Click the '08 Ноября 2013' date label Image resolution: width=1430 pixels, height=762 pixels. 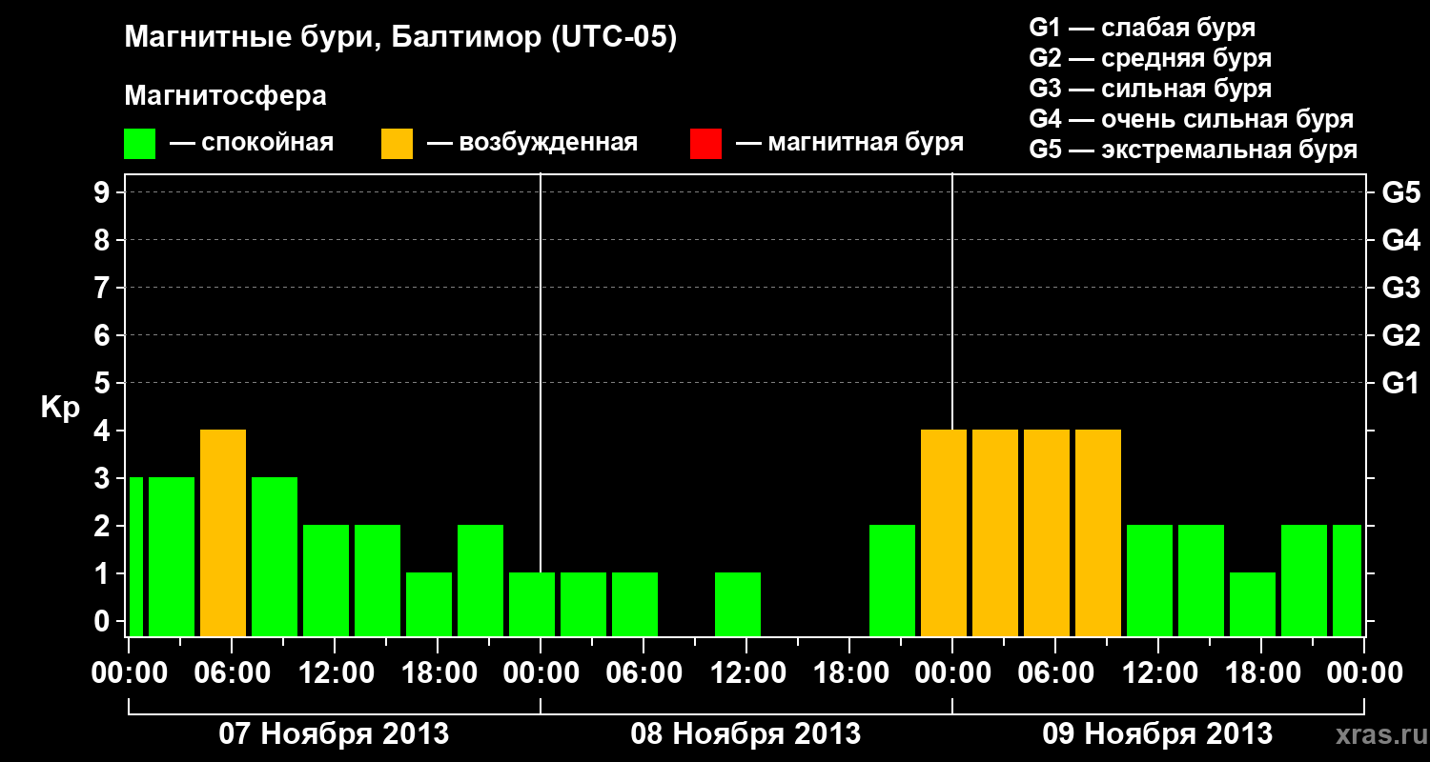746,733
